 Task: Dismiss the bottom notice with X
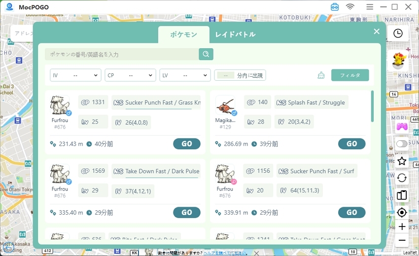coord(256,253)
